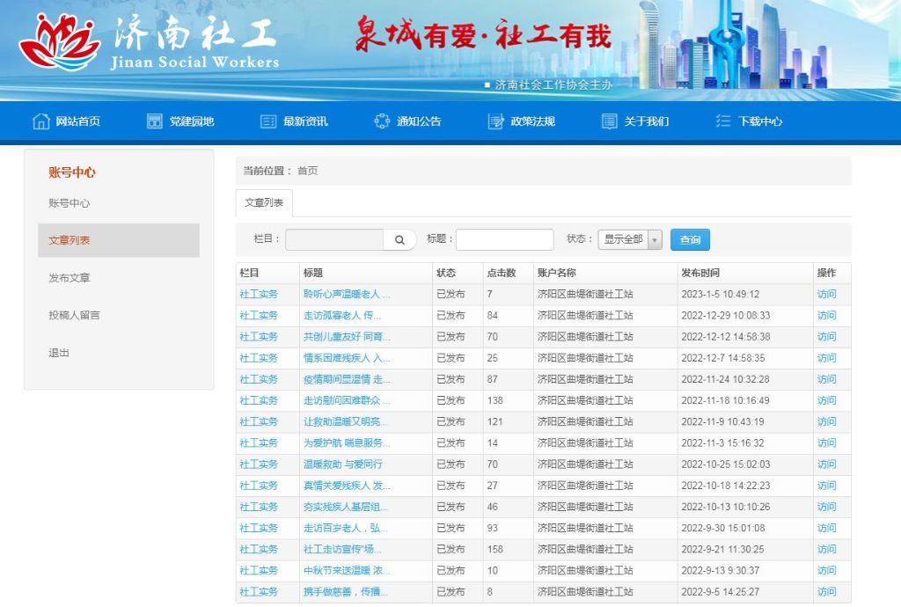Screen dimensions: 901x607
Task: Click the magnifier icon in 栏目 field
Action: pos(399,240)
